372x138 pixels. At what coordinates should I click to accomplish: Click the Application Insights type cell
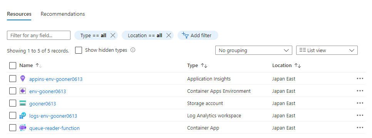(209, 79)
